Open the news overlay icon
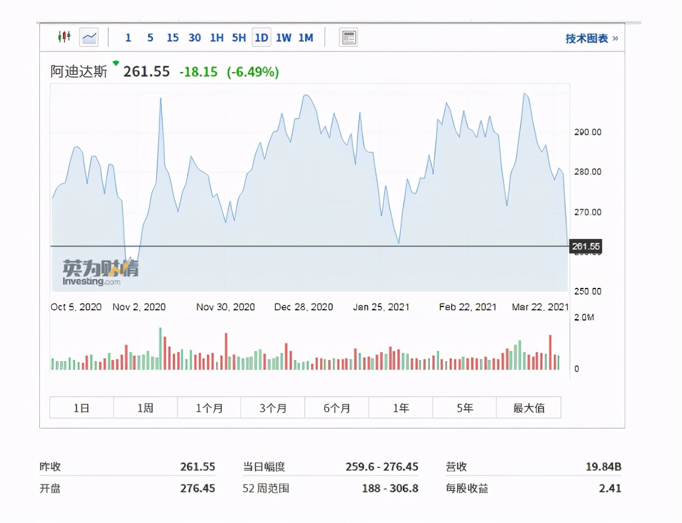The height and width of the screenshot is (523, 682). pos(348,38)
